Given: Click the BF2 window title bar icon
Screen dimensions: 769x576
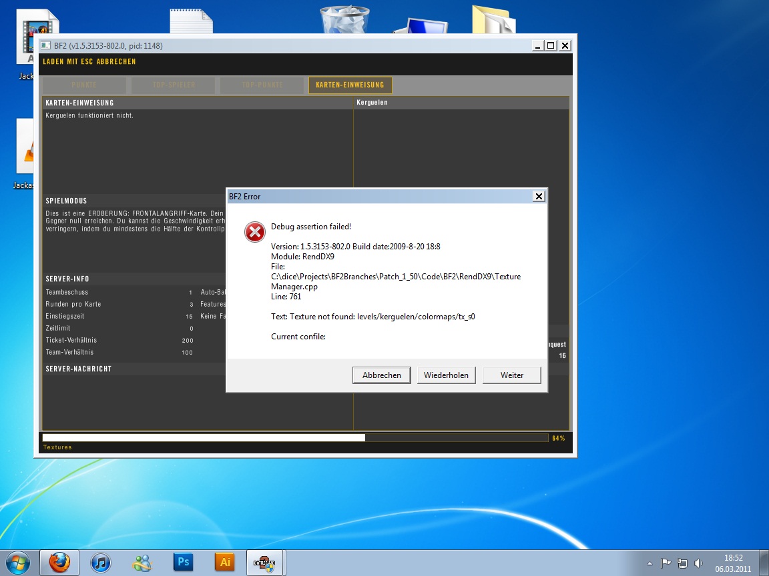Looking at the screenshot, I should coord(45,45).
